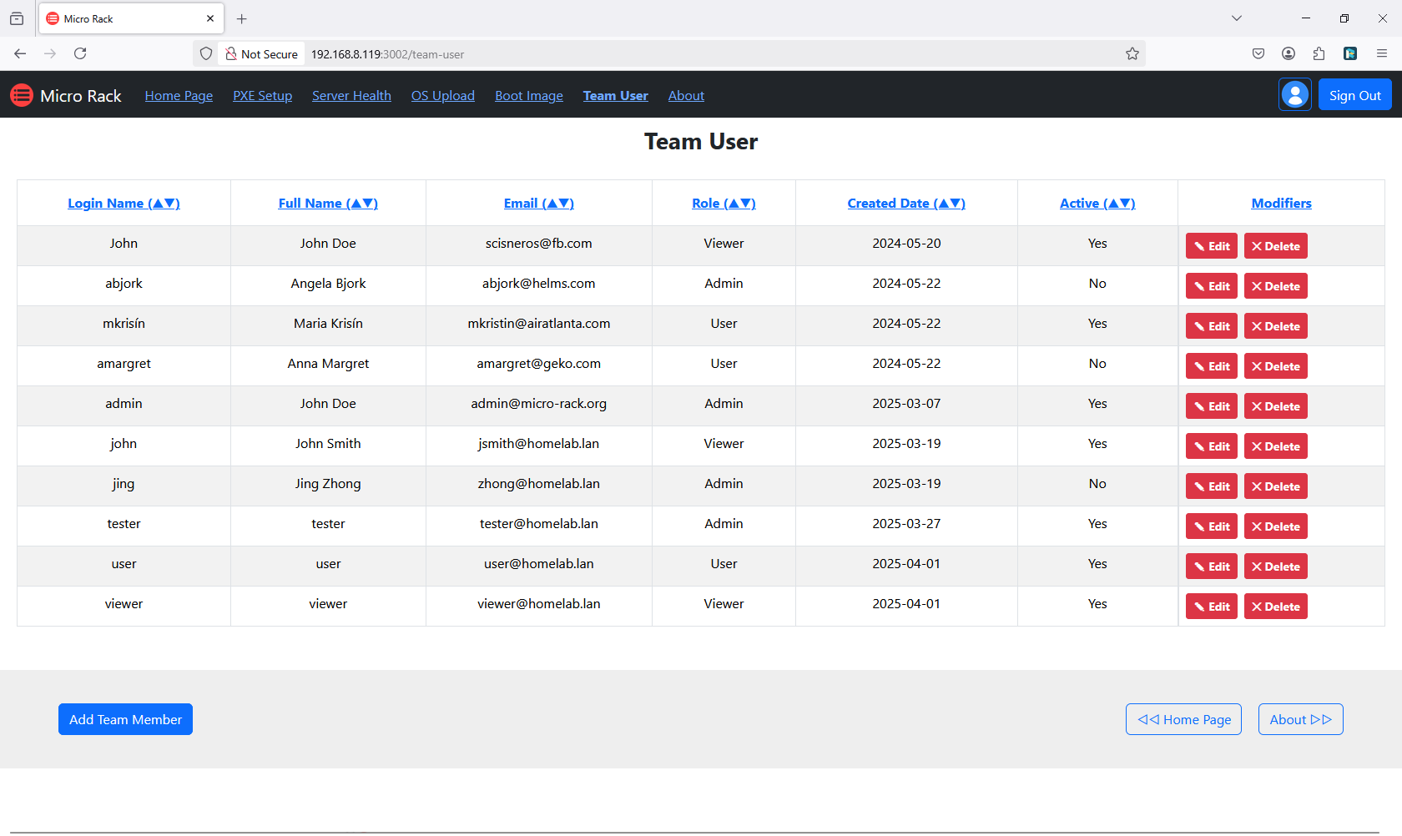
Task: Delete the tester user
Action: click(1276, 526)
